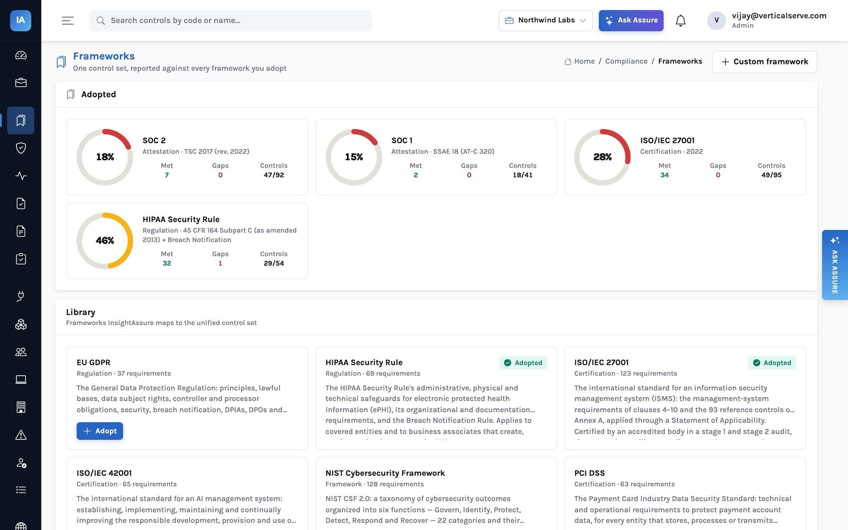This screenshot has width=848, height=530.
Task: Open the user check sidebar icon
Action: 21,463
